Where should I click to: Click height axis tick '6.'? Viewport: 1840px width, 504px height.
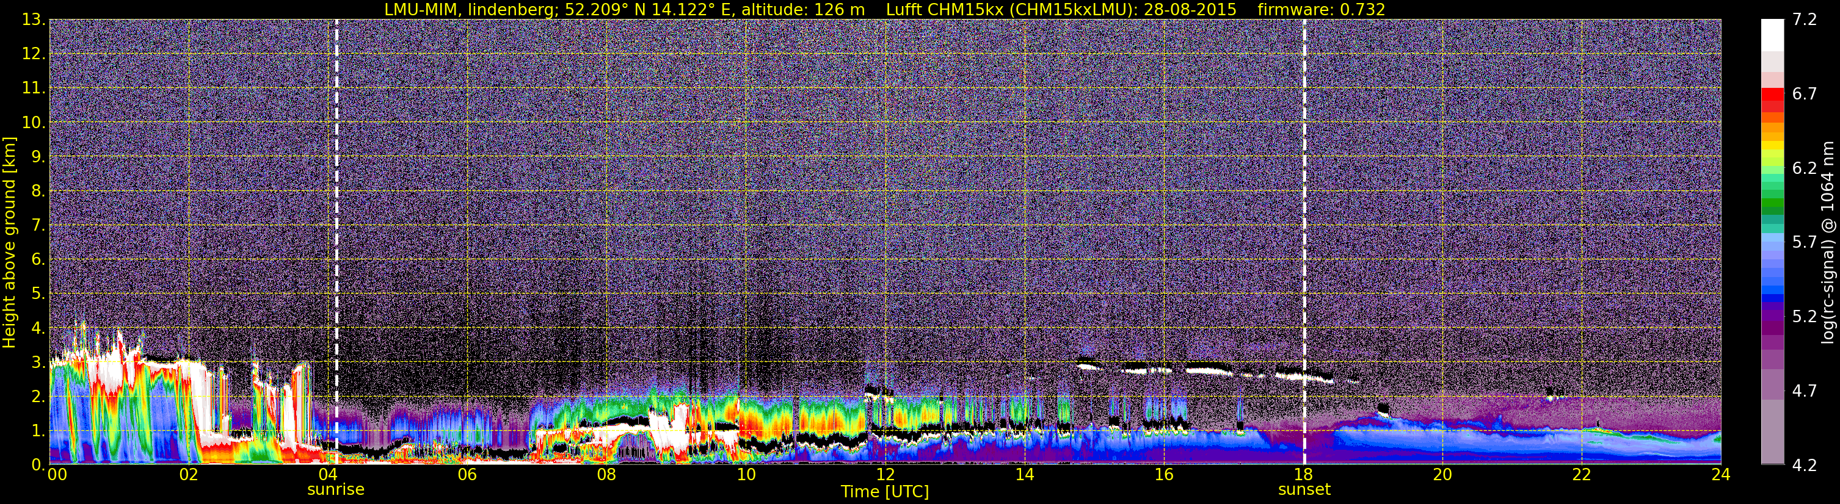point(38,260)
